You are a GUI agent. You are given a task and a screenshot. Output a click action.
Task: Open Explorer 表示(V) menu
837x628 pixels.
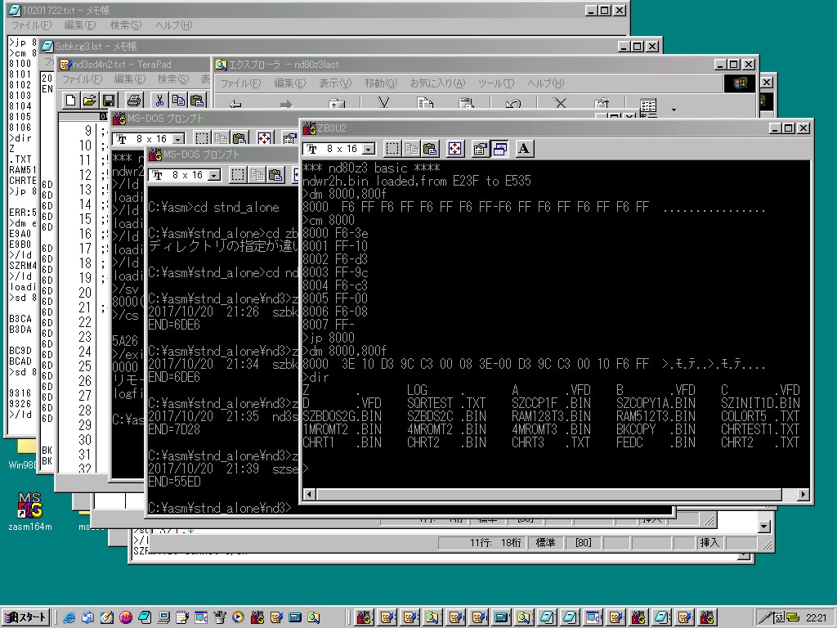click(334, 83)
